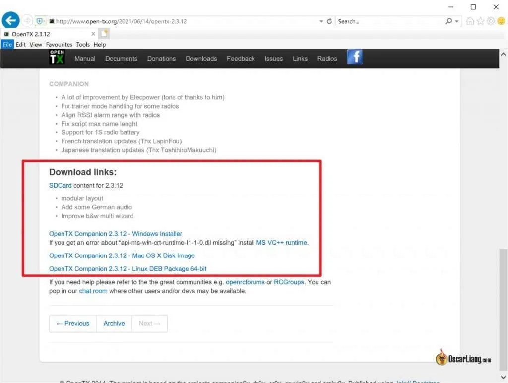The height and width of the screenshot is (383, 508).
Task: Click the scrollbar down arrow
Action: pyautogui.click(x=503, y=377)
